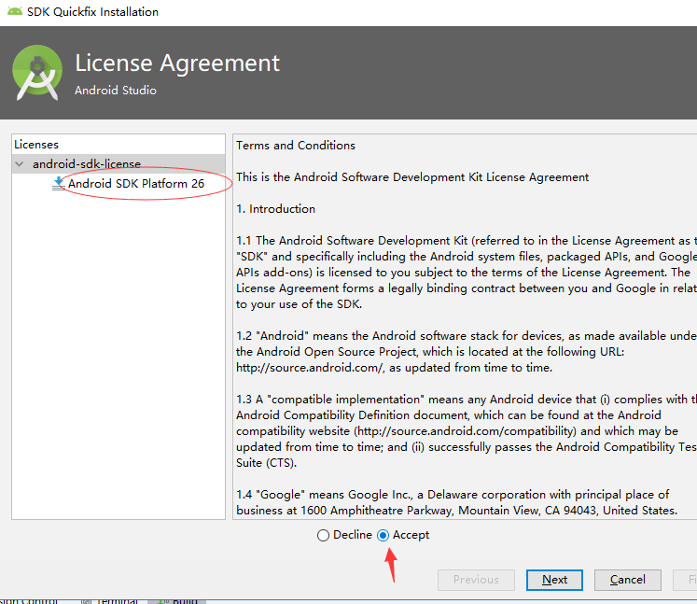697x604 pixels.
Task: Click the License Agreement title text
Action: 177,63
